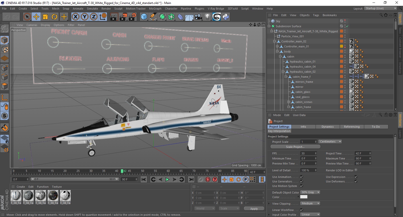Open the Layout Startup dropdown
Image resolution: width=403 pixels, height=217 pixels.
coord(381,8)
